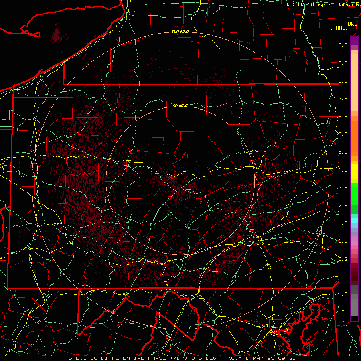The height and width of the screenshot is (361, 361).
Task: Click the "KCCX" radar site identifier
Action: [x=234, y=358]
